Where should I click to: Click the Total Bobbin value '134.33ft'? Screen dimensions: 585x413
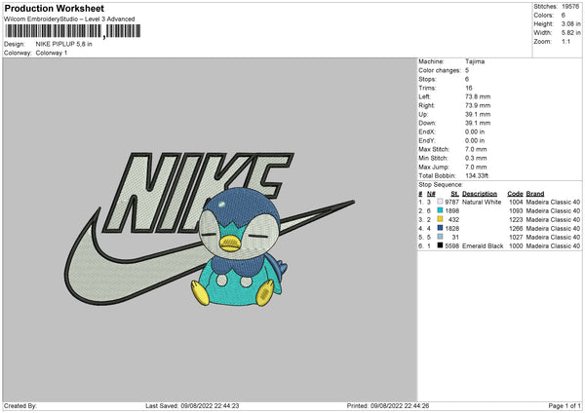pyautogui.click(x=477, y=175)
